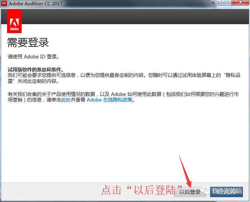The height and width of the screenshot is (202, 250).
Task: Click the bold 试用版软件的条款和条件 text
Action: click(35, 70)
